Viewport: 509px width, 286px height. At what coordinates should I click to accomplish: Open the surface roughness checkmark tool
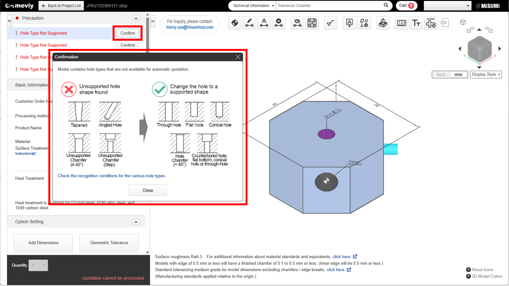tap(331, 23)
